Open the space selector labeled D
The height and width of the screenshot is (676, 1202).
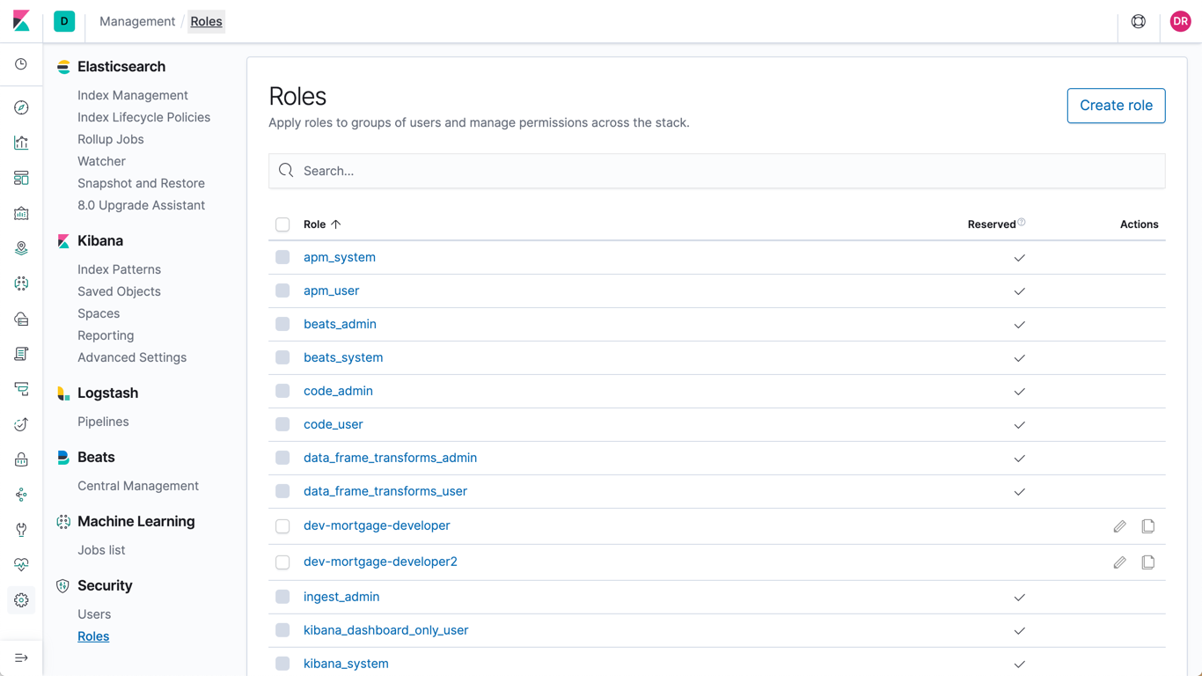[64, 21]
